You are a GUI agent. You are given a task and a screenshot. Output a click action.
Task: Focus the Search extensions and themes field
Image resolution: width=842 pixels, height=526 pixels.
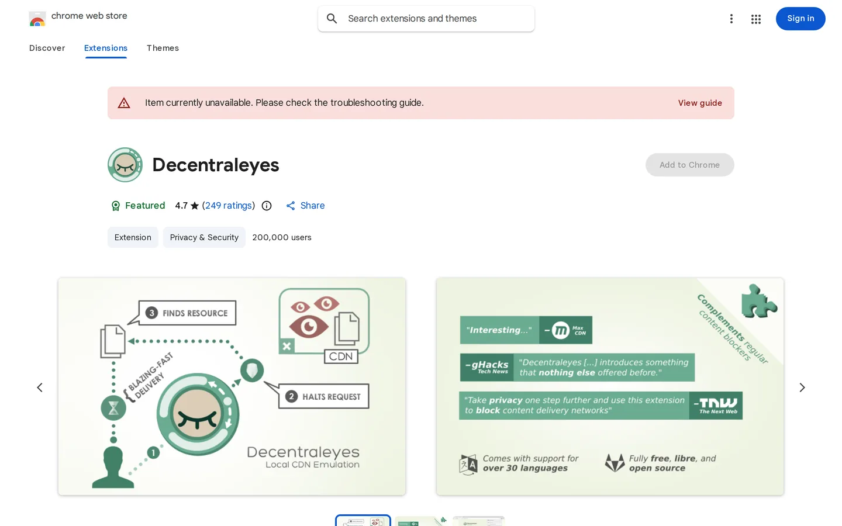pyautogui.click(x=426, y=19)
